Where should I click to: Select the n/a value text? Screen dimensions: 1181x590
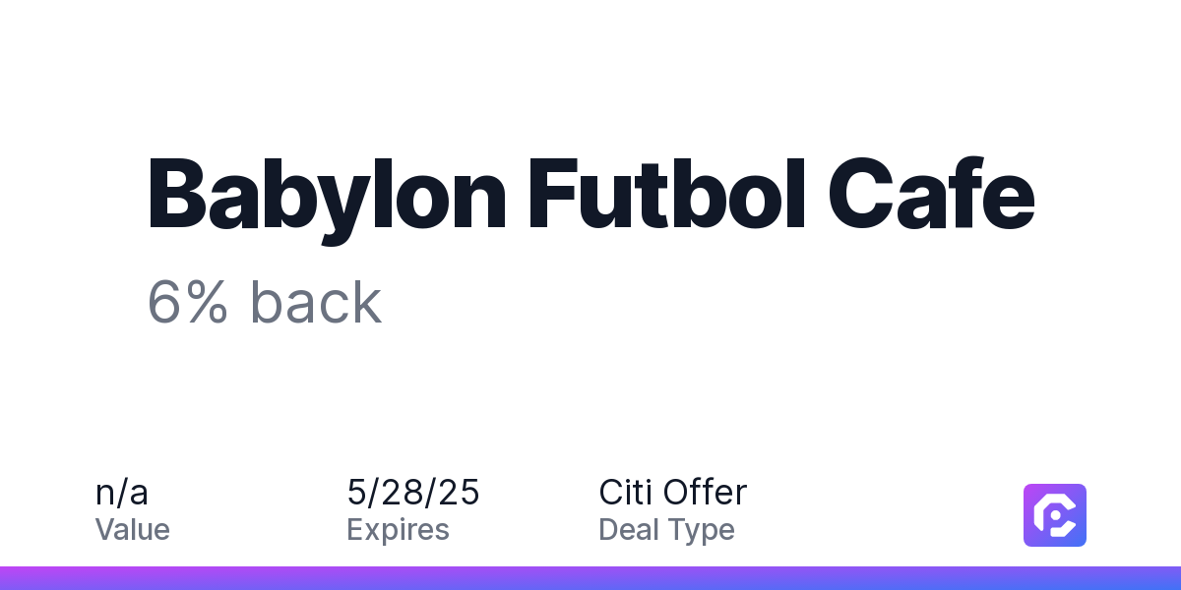(122, 492)
